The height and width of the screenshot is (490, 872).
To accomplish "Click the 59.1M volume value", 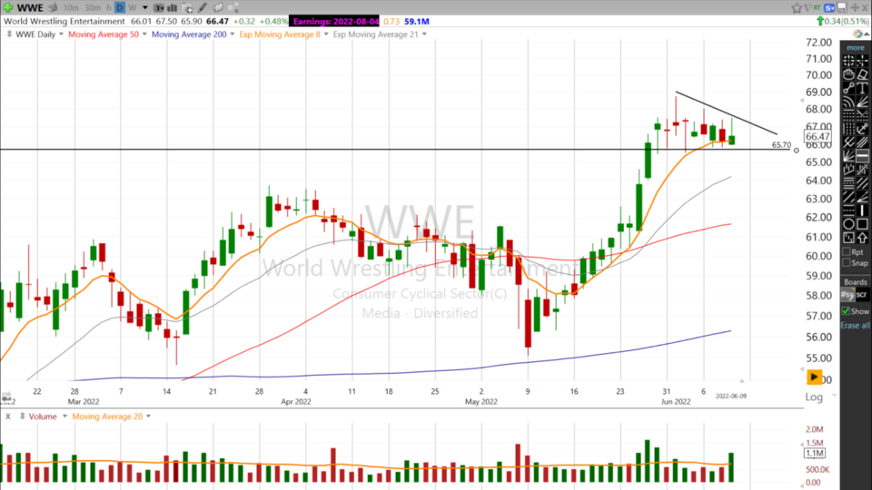I will coord(417,21).
